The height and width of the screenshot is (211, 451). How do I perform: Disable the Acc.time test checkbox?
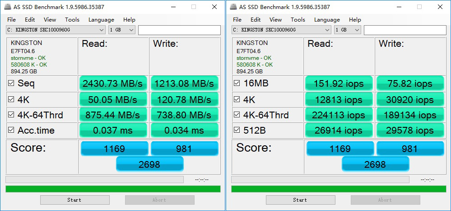pyautogui.click(x=11, y=130)
